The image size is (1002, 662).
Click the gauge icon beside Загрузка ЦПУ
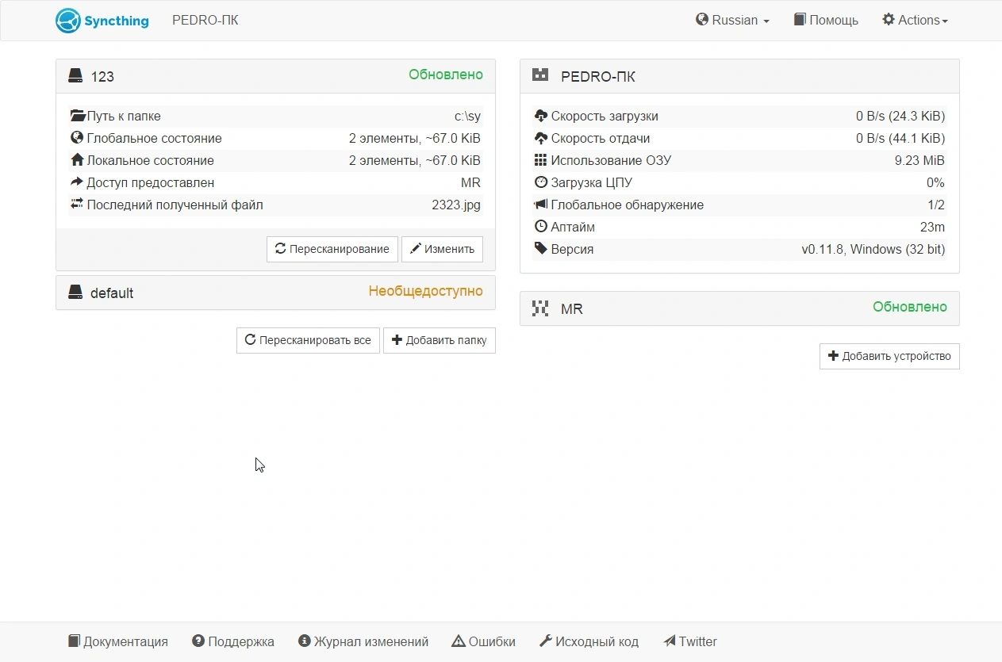point(541,182)
